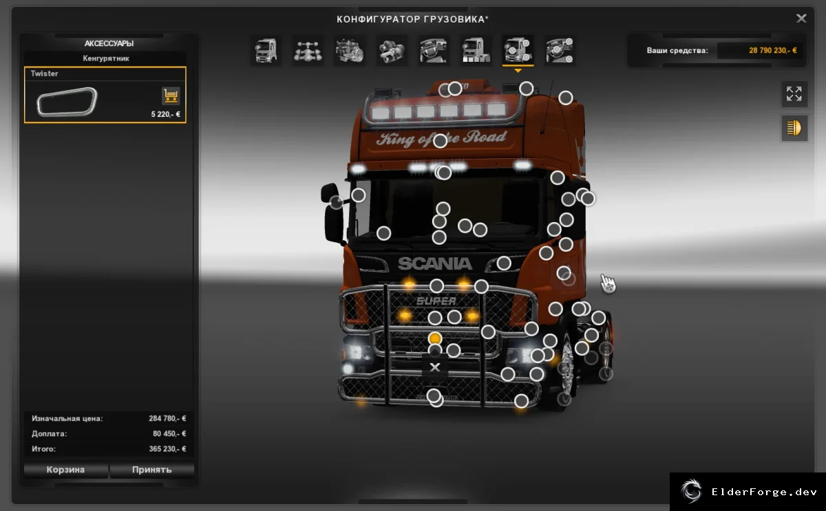Select node on King of the Road sign
This screenshot has width=826, height=511.
click(x=441, y=141)
